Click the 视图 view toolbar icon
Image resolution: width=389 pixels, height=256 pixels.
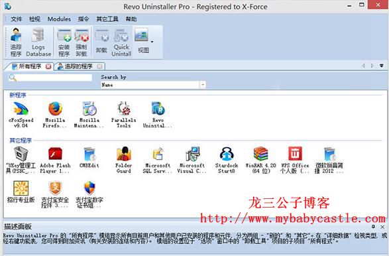(142, 40)
